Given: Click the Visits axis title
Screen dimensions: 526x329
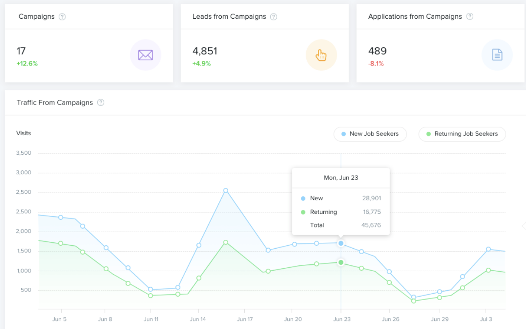Looking at the screenshot, I should click(x=23, y=133).
